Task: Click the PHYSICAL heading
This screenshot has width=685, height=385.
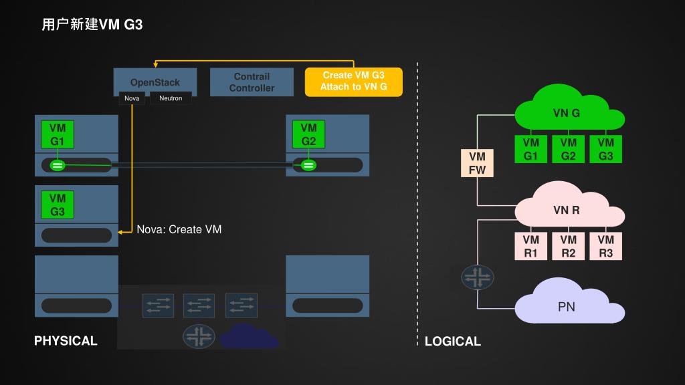Action: click(x=66, y=341)
